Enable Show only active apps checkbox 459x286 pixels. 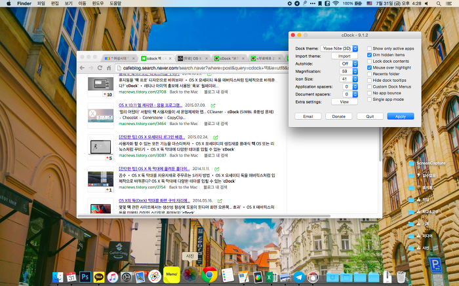point(370,48)
